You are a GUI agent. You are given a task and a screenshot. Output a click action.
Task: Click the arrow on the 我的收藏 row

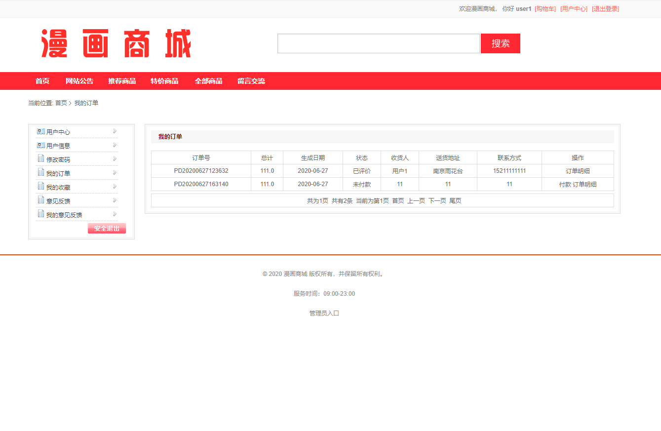(115, 187)
